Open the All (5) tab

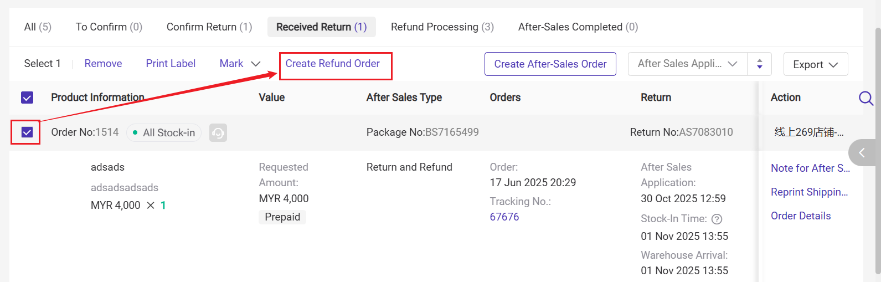click(38, 27)
